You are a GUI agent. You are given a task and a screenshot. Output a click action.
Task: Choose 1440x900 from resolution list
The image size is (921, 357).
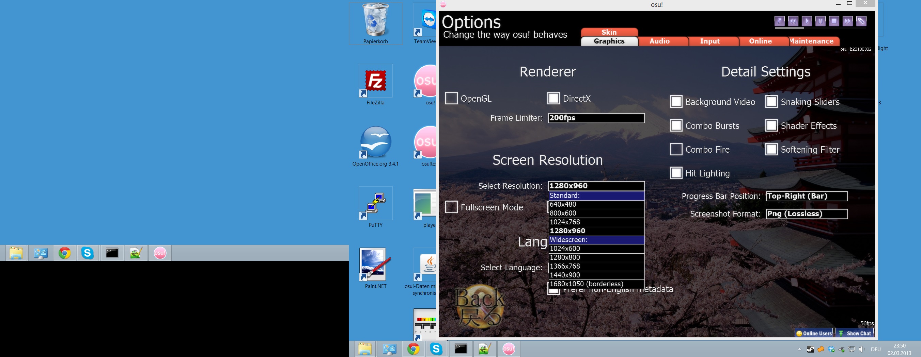[596, 275]
